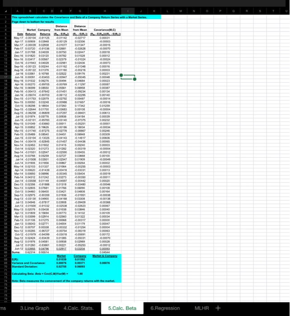290x316 pixels.
Task: Switch to the 4.Calc. Stats. sheet tab
Action: (79, 308)
